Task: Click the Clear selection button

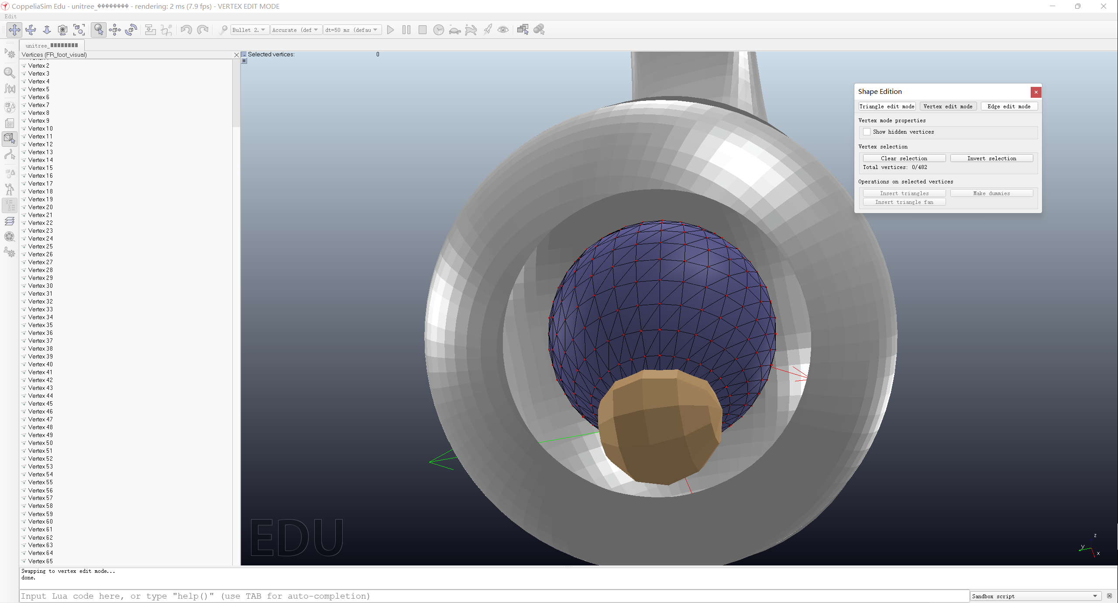Action: pyautogui.click(x=904, y=158)
